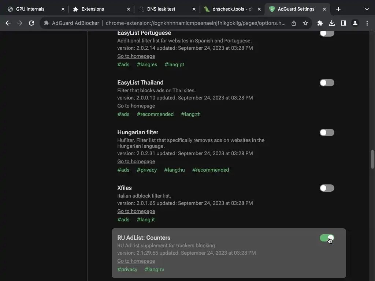Disable the RU AdList: Counters filter
The width and height of the screenshot is (375, 281).
[327, 238]
